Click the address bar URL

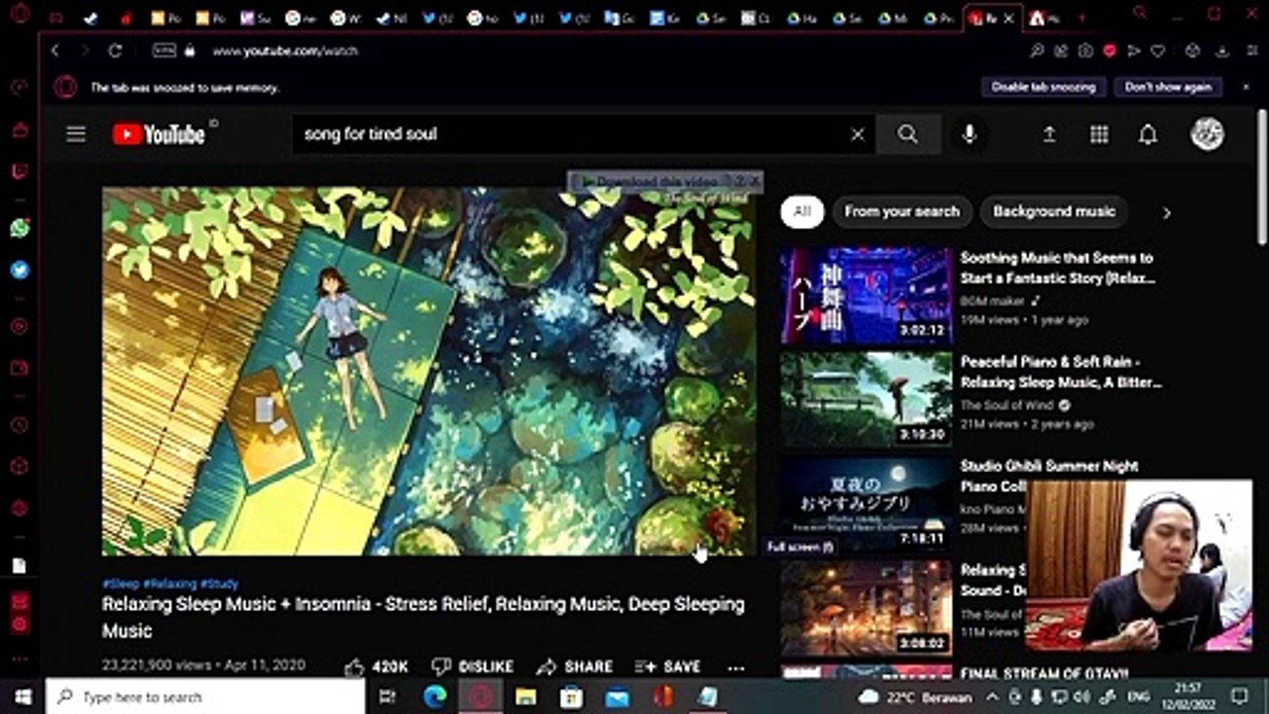tap(286, 51)
